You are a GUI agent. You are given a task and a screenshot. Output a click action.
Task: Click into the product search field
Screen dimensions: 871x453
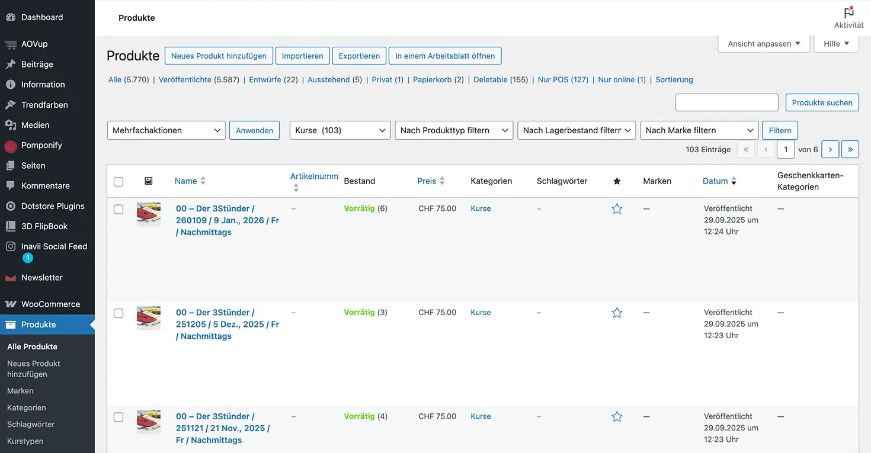[x=726, y=102]
